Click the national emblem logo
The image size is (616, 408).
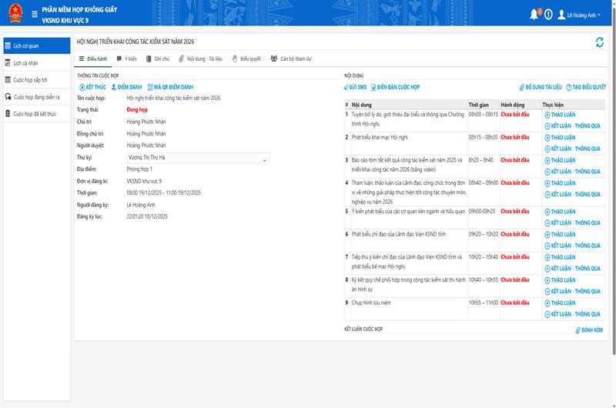coord(14,15)
